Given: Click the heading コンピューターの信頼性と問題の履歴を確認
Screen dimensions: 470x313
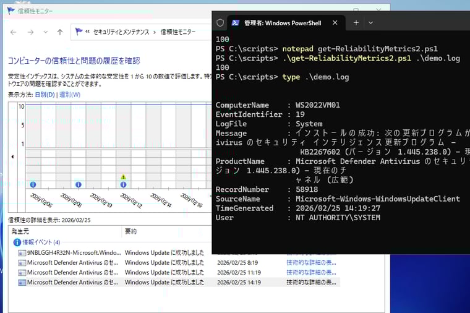Looking at the screenshot, I should [x=74, y=61].
